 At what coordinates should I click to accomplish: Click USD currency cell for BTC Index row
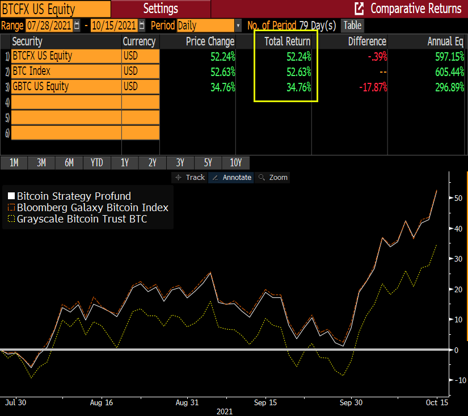[x=141, y=72]
